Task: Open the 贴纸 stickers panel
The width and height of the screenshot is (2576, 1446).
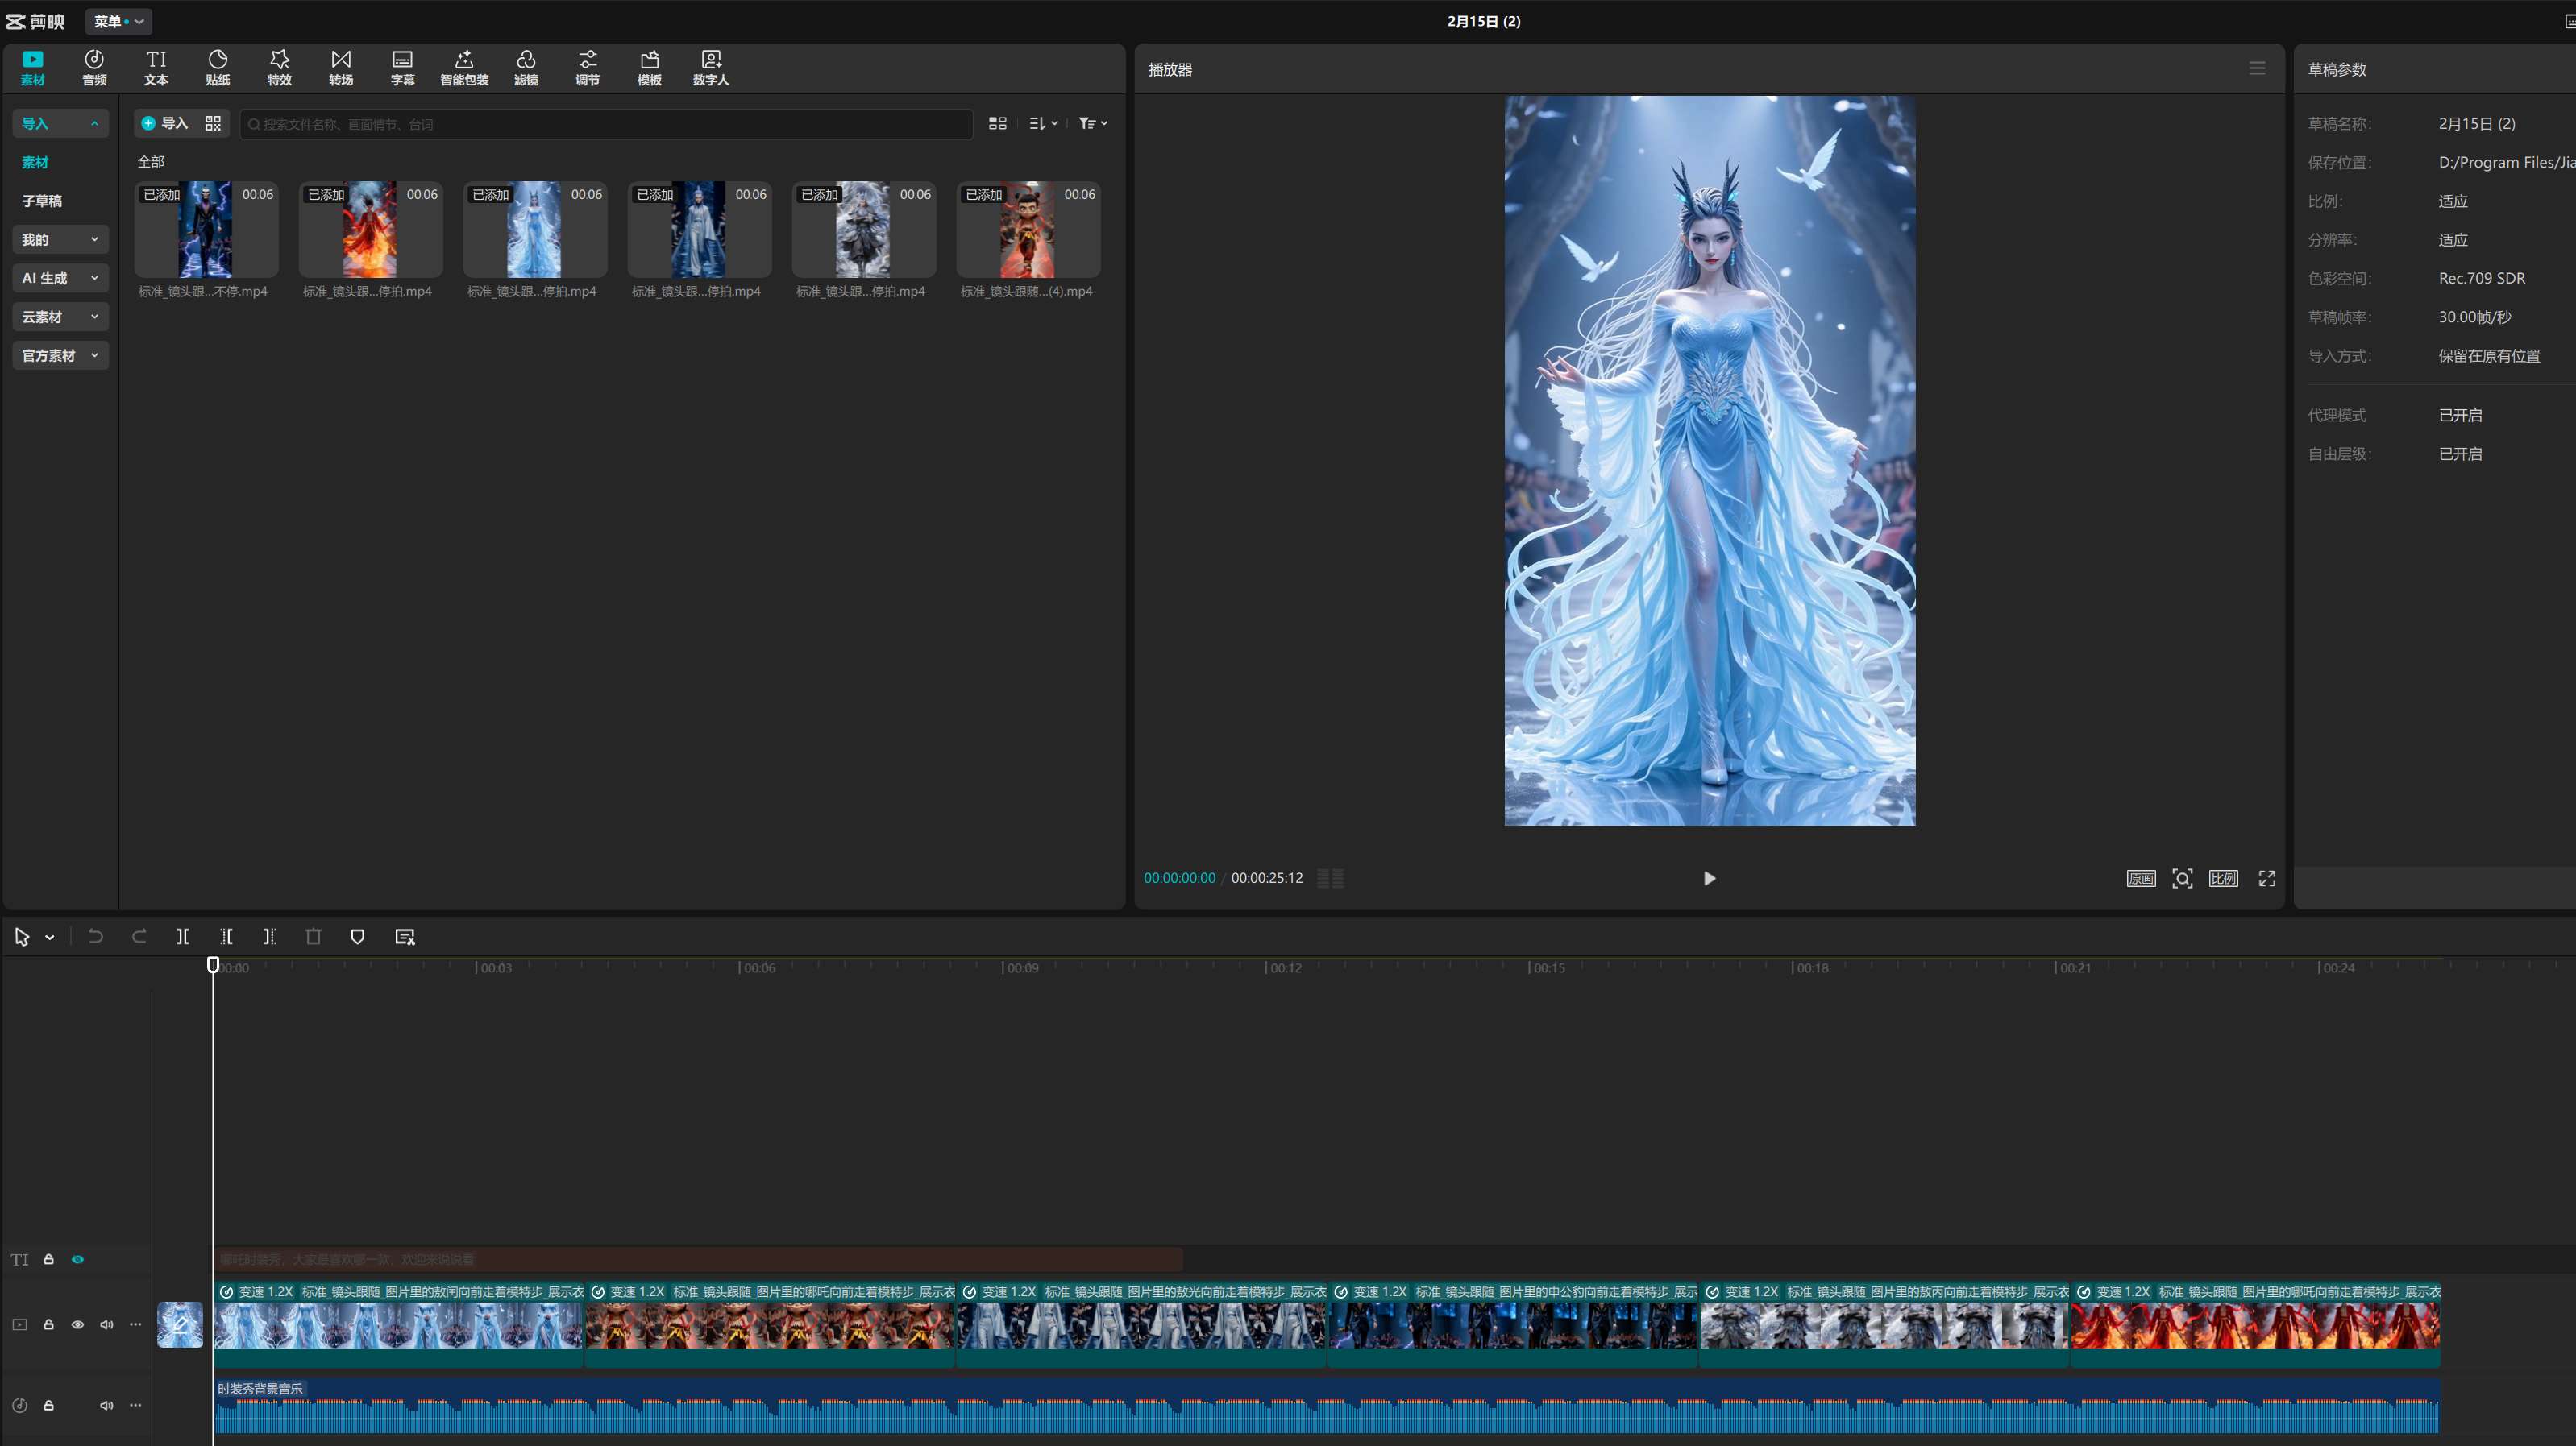Action: pos(217,67)
